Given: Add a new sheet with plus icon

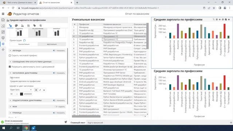Looking at the screenshot, I should pyautogui.click(x=231, y=123).
